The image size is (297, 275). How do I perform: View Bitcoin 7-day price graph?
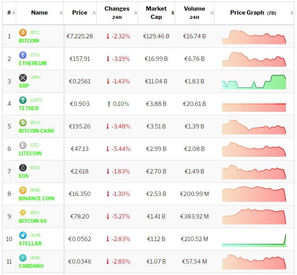[254, 36]
